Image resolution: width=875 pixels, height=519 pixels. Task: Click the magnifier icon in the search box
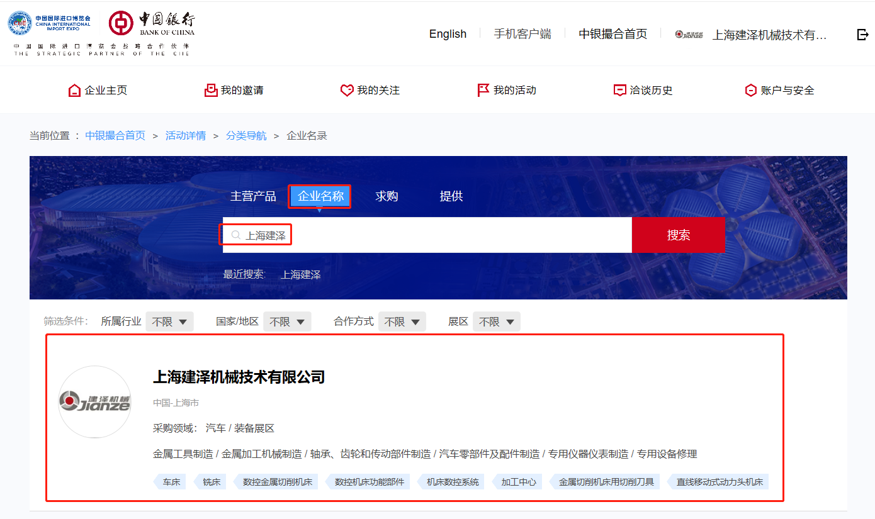(x=236, y=235)
